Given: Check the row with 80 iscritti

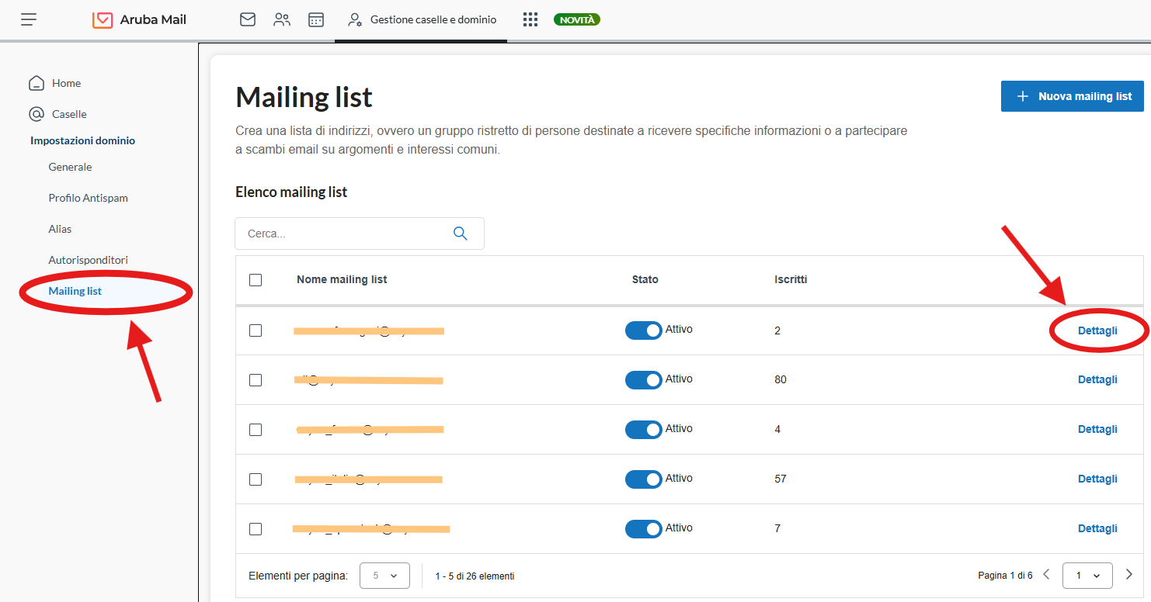Looking at the screenshot, I should [x=256, y=380].
